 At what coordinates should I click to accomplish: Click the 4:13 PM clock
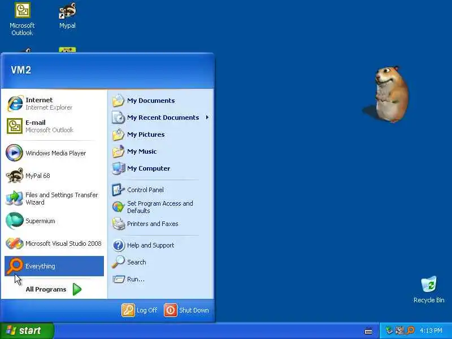pyautogui.click(x=431, y=331)
